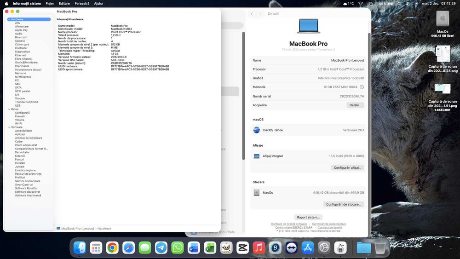
Task: Click serial number value C02D31ZGML7H in Detalii
Action: 352,96
